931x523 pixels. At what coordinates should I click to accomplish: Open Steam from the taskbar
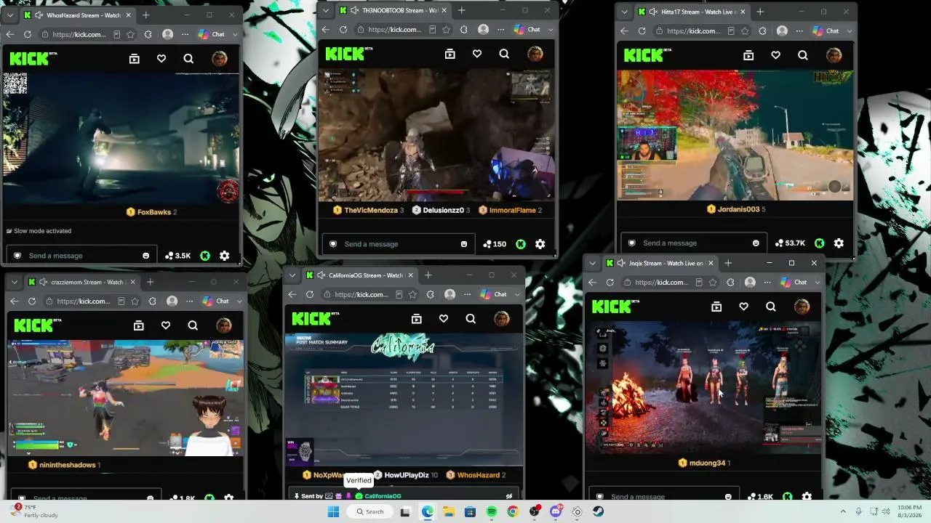[599, 512]
